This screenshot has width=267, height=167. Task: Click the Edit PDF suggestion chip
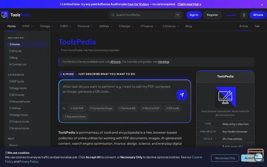coord(77,108)
